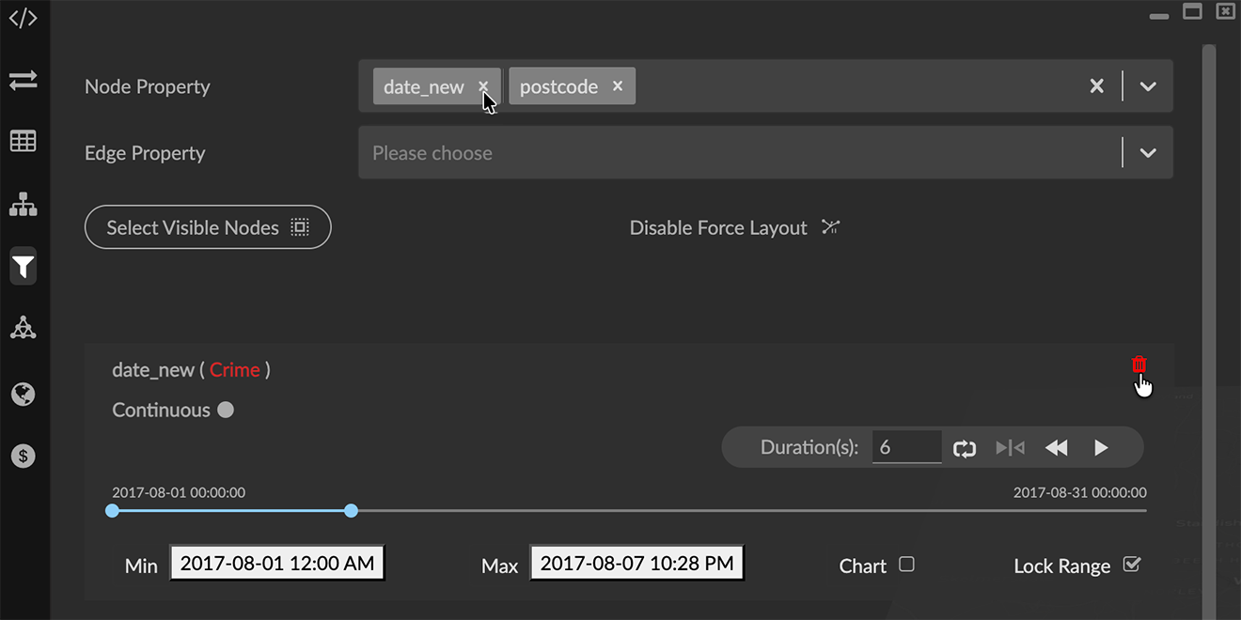The height and width of the screenshot is (620, 1241).
Task: Click the Duration seconds input field
Action: pyautogui.click(x=905, y=447)
